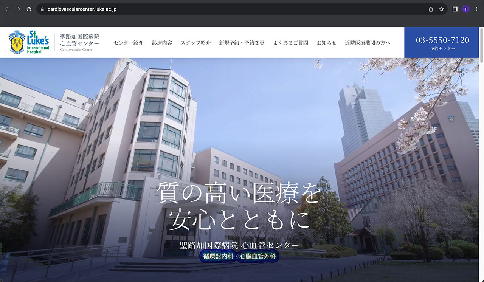Open the 近隣医療機関の方へ link
This screenshot has height=282, width=484.
(x=368, y=43)
